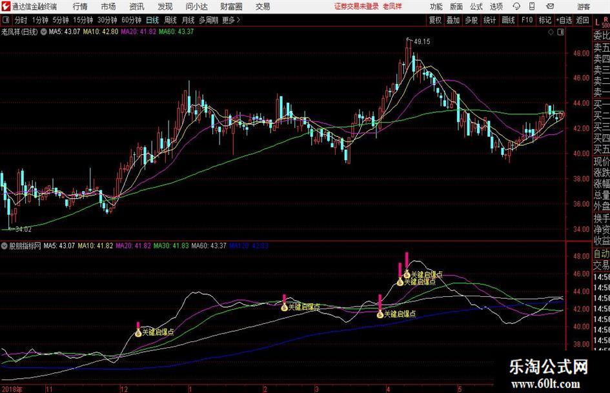Click the 34.02 low price label
The width and height of the screenshot is (610, 393).
click(23, 230)
